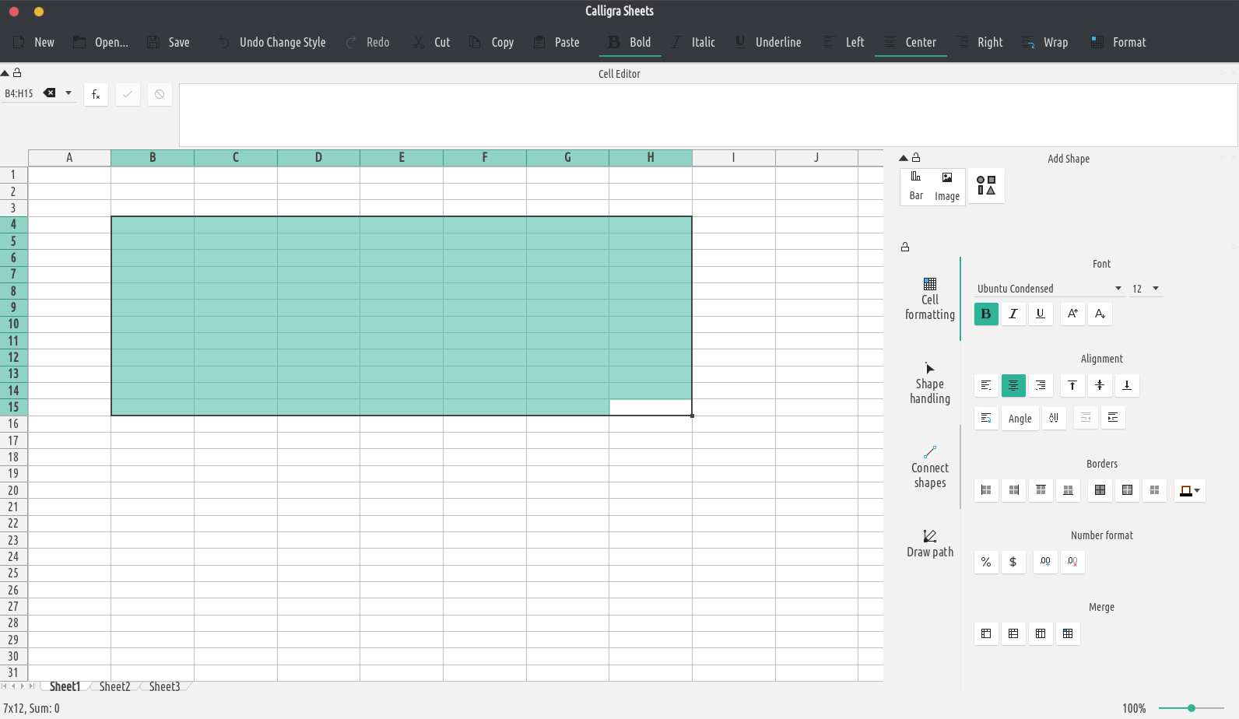1239x719 pixels.
Task: Toggle center alignment in the Alignment panel
Action: pyautogui.click(x=1013, y=385)
